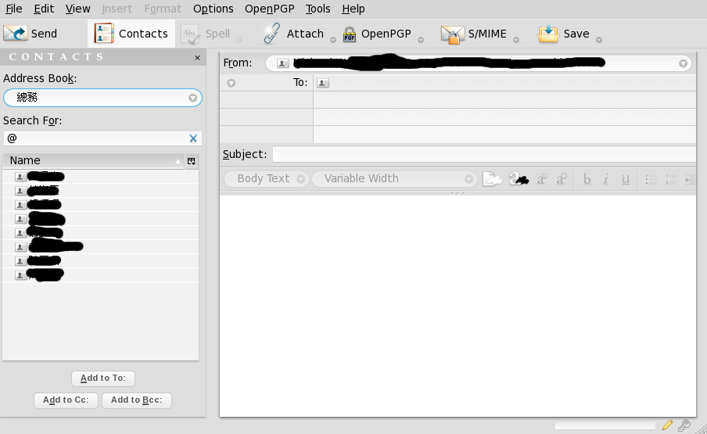
Task: Open the Help menu
Action: click(353, 9)
